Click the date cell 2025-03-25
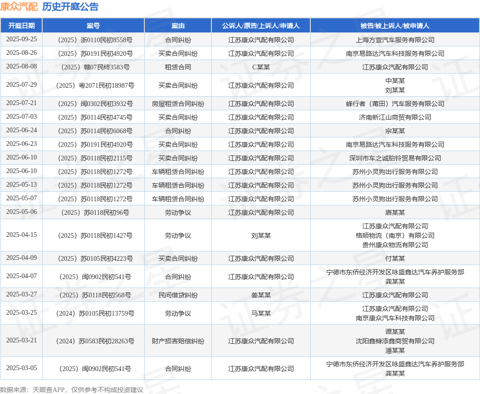Screen dimensions: 480x394 pyautogui.click(x=22, y=312)
